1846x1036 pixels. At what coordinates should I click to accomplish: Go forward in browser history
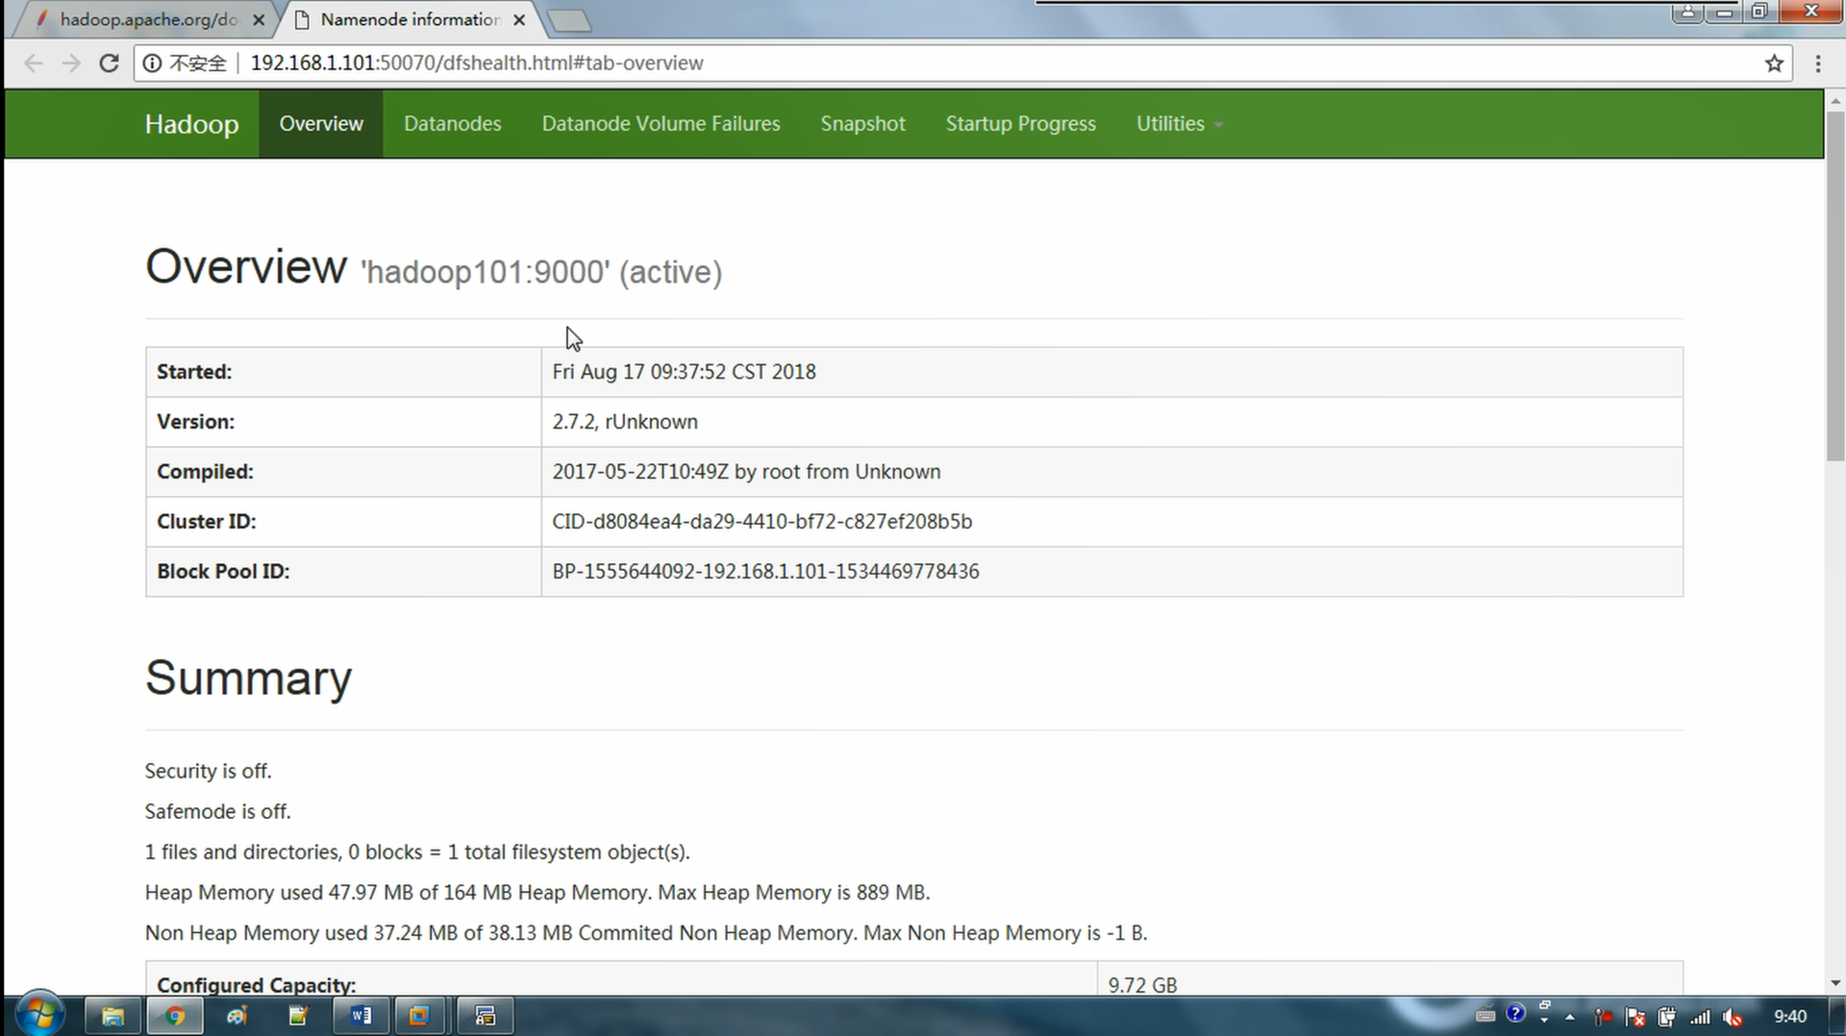point(71,63)
